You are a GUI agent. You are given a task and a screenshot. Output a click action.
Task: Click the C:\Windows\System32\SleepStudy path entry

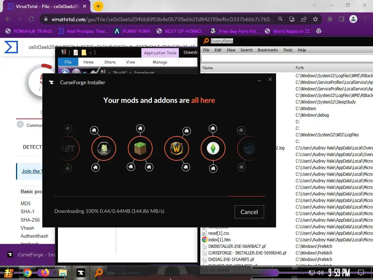(326, 102)
